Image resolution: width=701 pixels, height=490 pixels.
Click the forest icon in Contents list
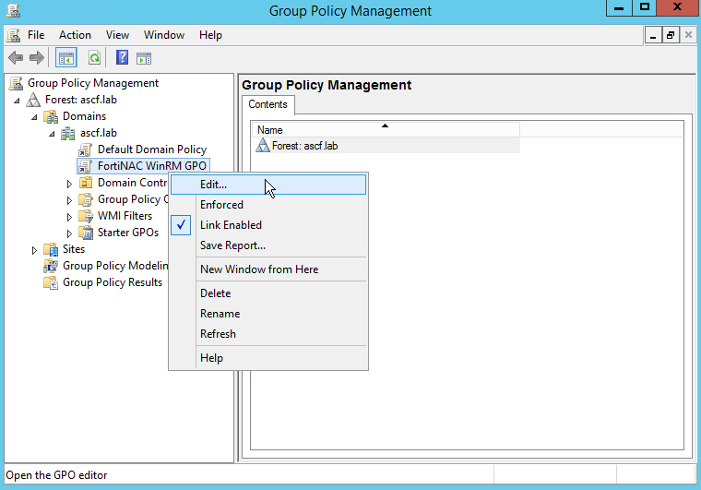coord(263,145)
